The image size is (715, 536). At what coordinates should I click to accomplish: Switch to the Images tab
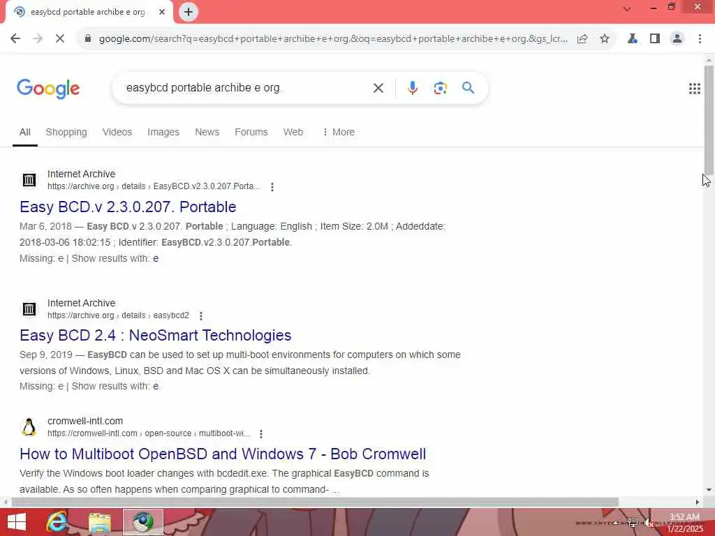(163, 132)
